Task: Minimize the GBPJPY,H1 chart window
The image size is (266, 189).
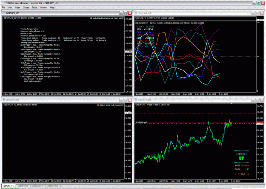Action: tap(121, 13)
